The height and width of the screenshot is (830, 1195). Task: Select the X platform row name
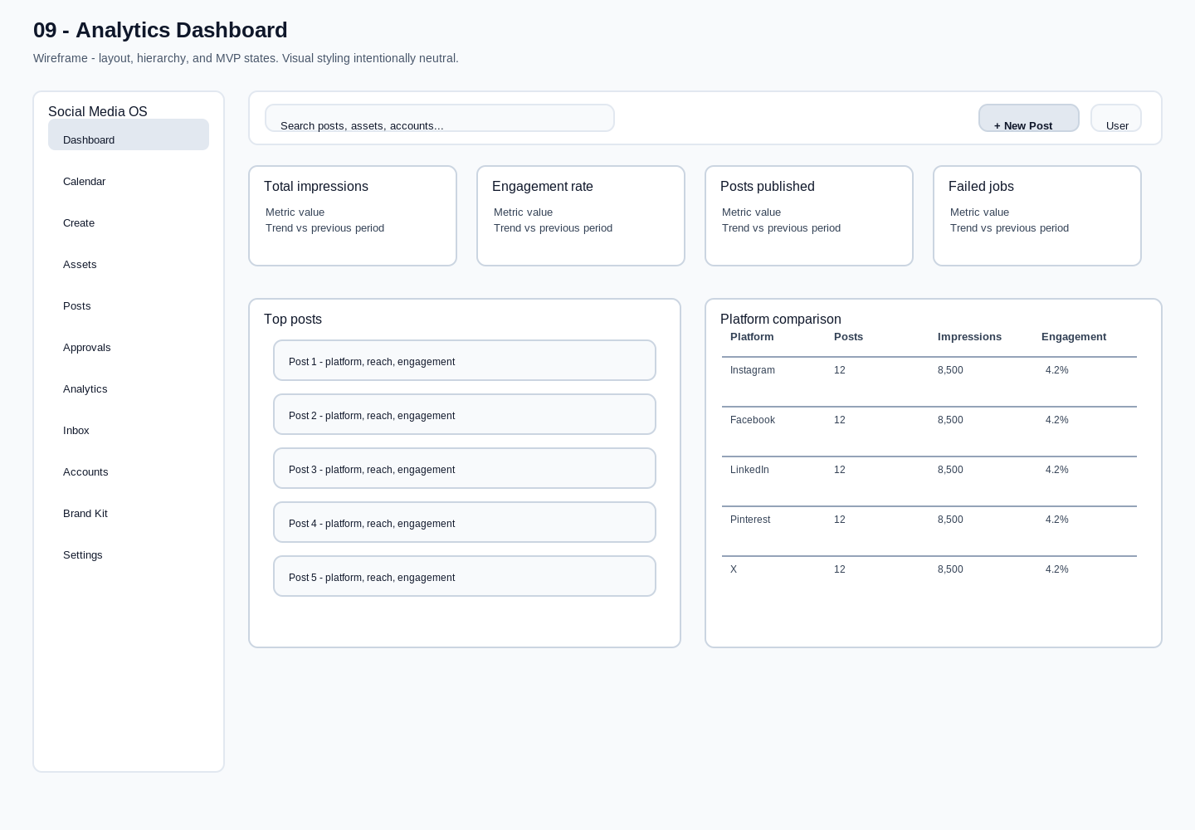[x=734, y=569]
